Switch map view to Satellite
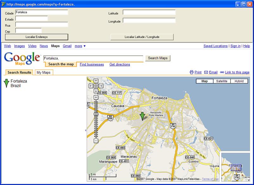254x185 pixels. pyautogui.click(x=222, y=81)
